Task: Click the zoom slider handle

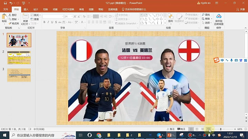Action: pos(221,129)
